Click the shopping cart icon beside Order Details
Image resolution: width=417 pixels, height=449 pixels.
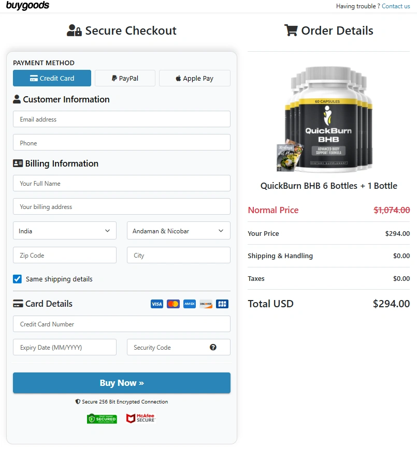click(x=290, y=30)
